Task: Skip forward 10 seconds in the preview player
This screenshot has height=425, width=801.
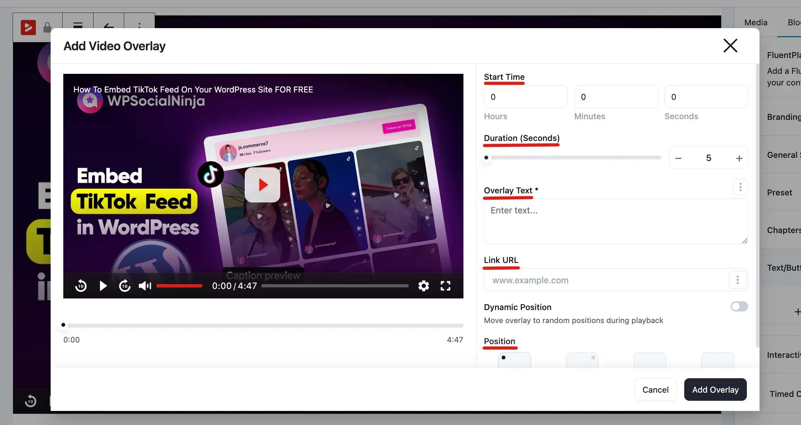Action: pyautogui.click(x=125, y=286)
